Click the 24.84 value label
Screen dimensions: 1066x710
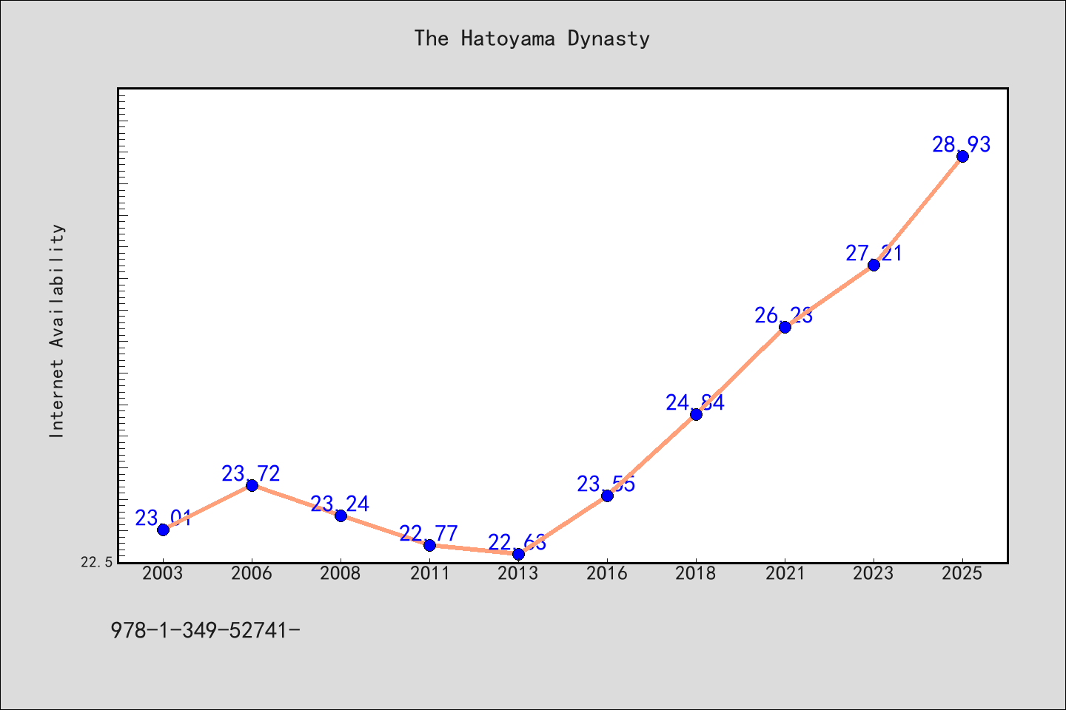tap(695, 402)
